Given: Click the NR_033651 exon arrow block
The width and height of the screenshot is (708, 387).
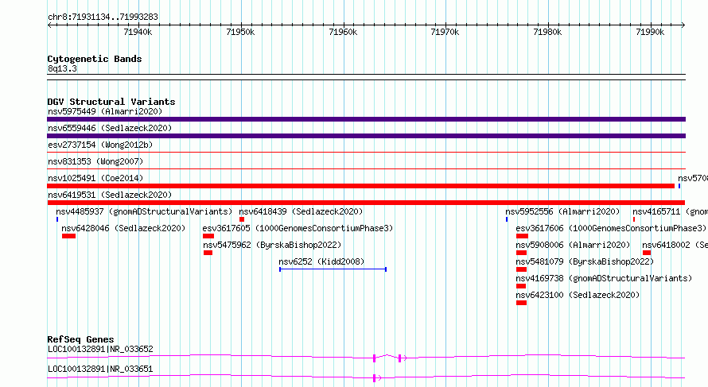Looking at the screenshot, I should pyautogui.click(x=376, y=378).
